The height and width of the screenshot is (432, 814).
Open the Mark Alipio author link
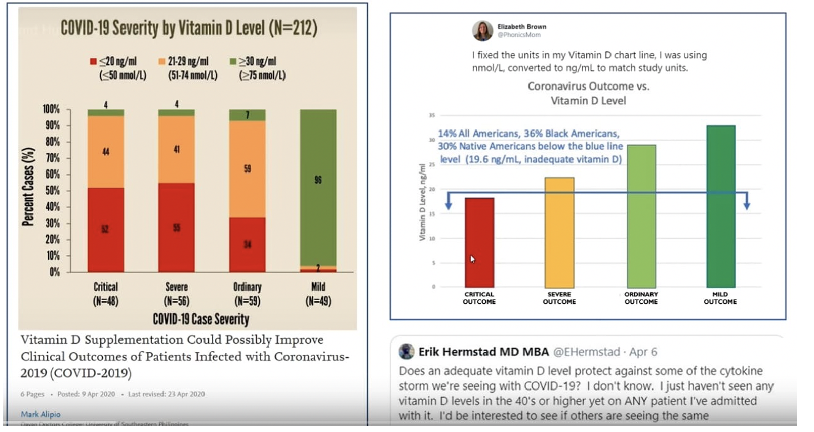[40, 414]
